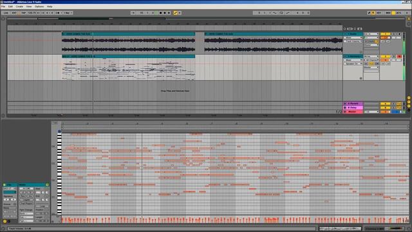Click the Stop square button in the transport

click(x=160, y=13)
